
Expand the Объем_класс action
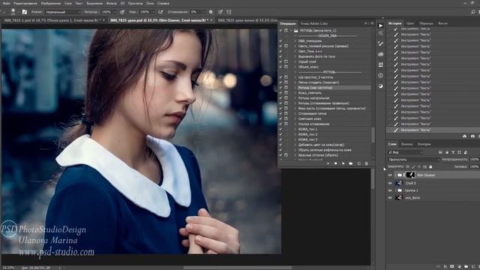click(295, 67)
